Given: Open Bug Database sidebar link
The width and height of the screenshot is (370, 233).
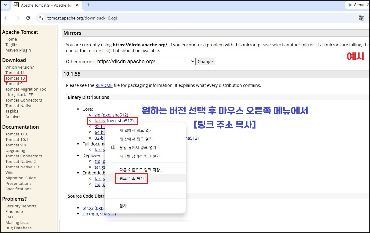Looking at the screenshot, I should tap(19, 228).
